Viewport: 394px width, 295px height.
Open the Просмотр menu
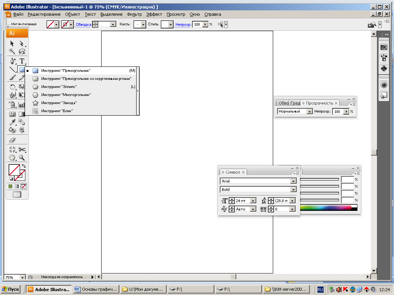176,14
